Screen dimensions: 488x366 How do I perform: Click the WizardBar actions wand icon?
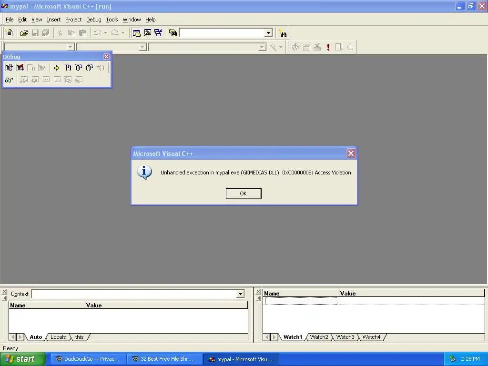tap(273, 47)
